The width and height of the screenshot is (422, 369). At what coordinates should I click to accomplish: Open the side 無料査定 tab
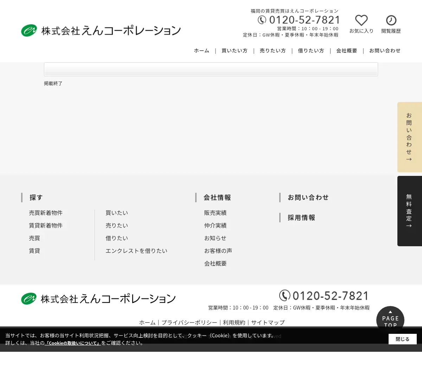(410, 211)
